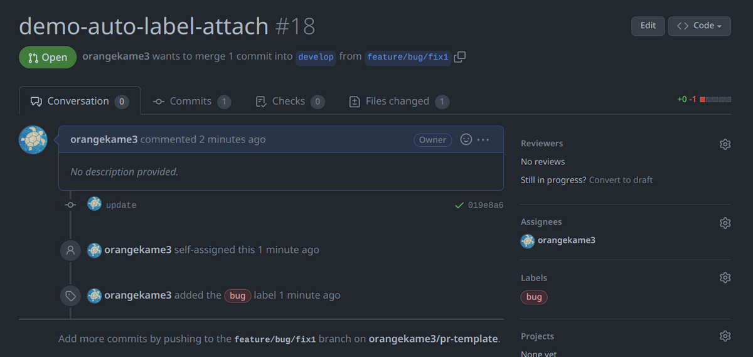Switch to the Commits tab
Screen dimensions: 753x357
(x=191, y=101)
